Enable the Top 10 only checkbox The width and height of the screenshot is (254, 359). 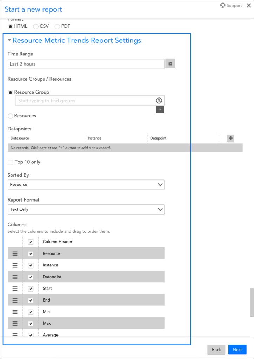[x=11, y=162]
